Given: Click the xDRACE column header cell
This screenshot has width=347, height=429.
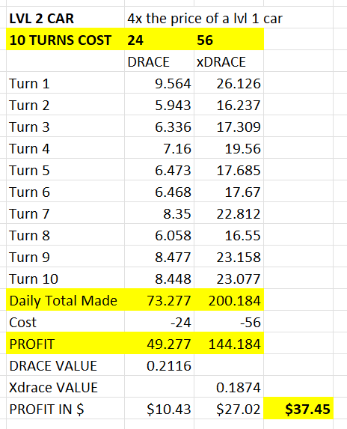Looking at the screenshot, I should 229,61.
